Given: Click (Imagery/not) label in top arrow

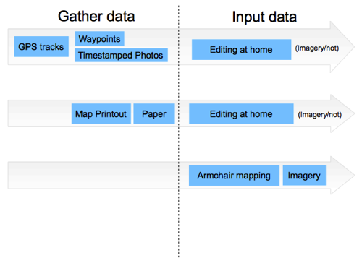Looking at the screenshot, I should click(317, 48).
